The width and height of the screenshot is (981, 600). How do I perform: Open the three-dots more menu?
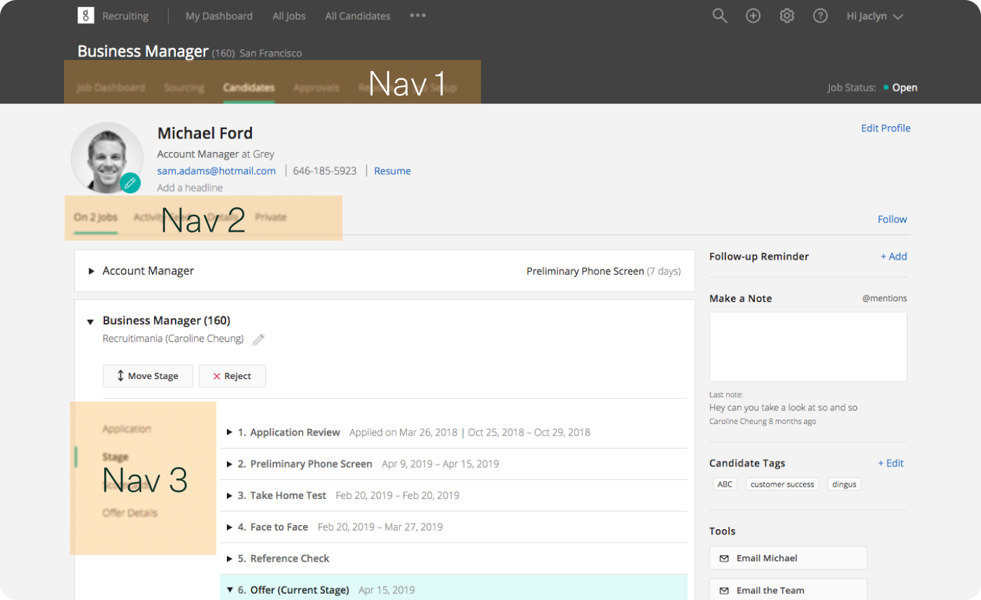(x=418, y=16)
